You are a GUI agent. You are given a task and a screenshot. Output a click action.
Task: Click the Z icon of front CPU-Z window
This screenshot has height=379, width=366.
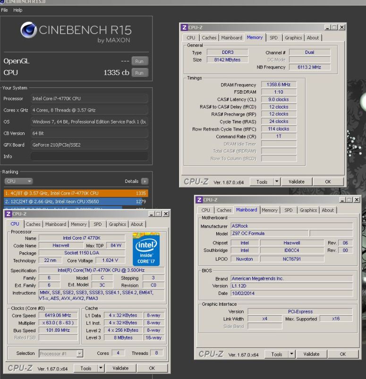click(x=8, y=214)
